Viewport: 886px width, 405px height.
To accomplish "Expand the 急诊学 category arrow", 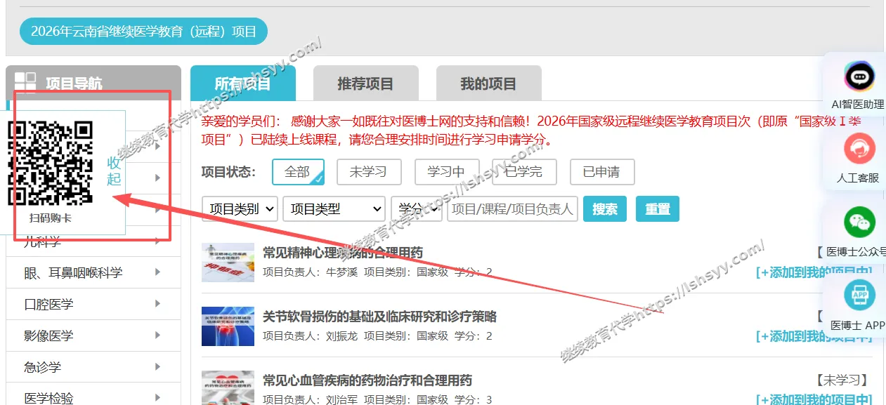I will (157, 367).
